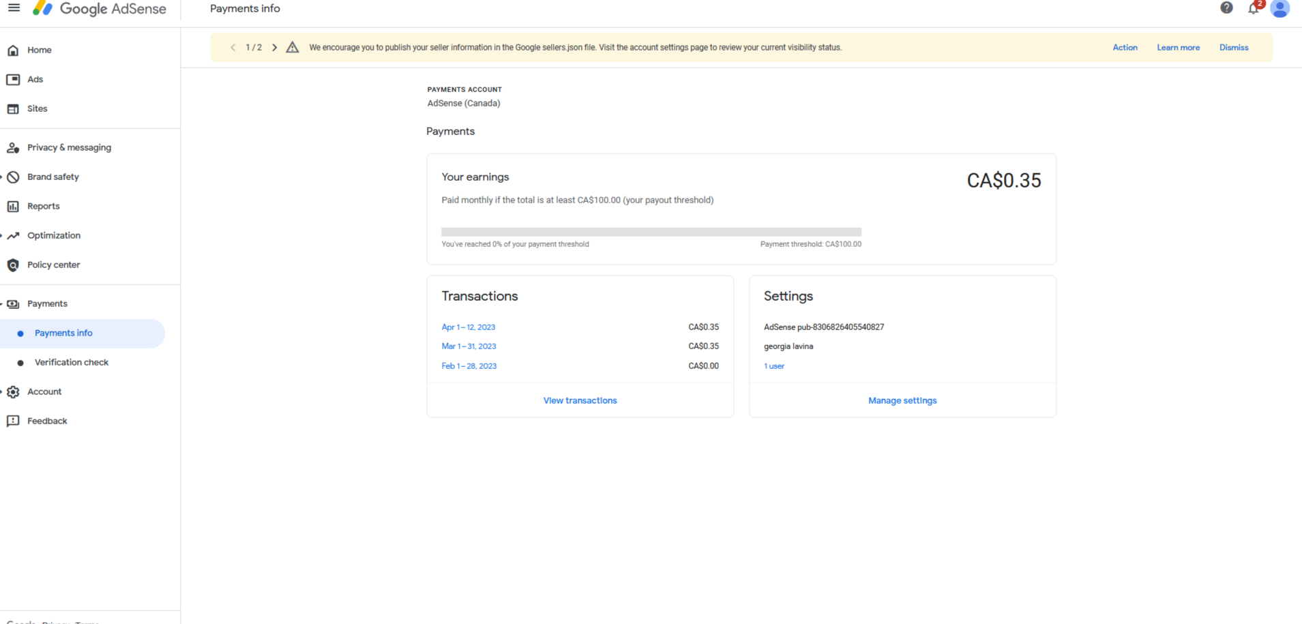Open the Feb 1–28, 2023 transaction
1302x624 pixels.
pos(469,366)
